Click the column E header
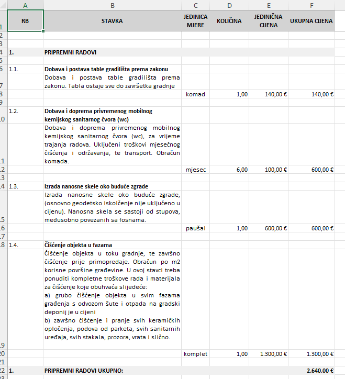Image resolution: width=345 pixels, height=379 pixels. coord(269,5)
